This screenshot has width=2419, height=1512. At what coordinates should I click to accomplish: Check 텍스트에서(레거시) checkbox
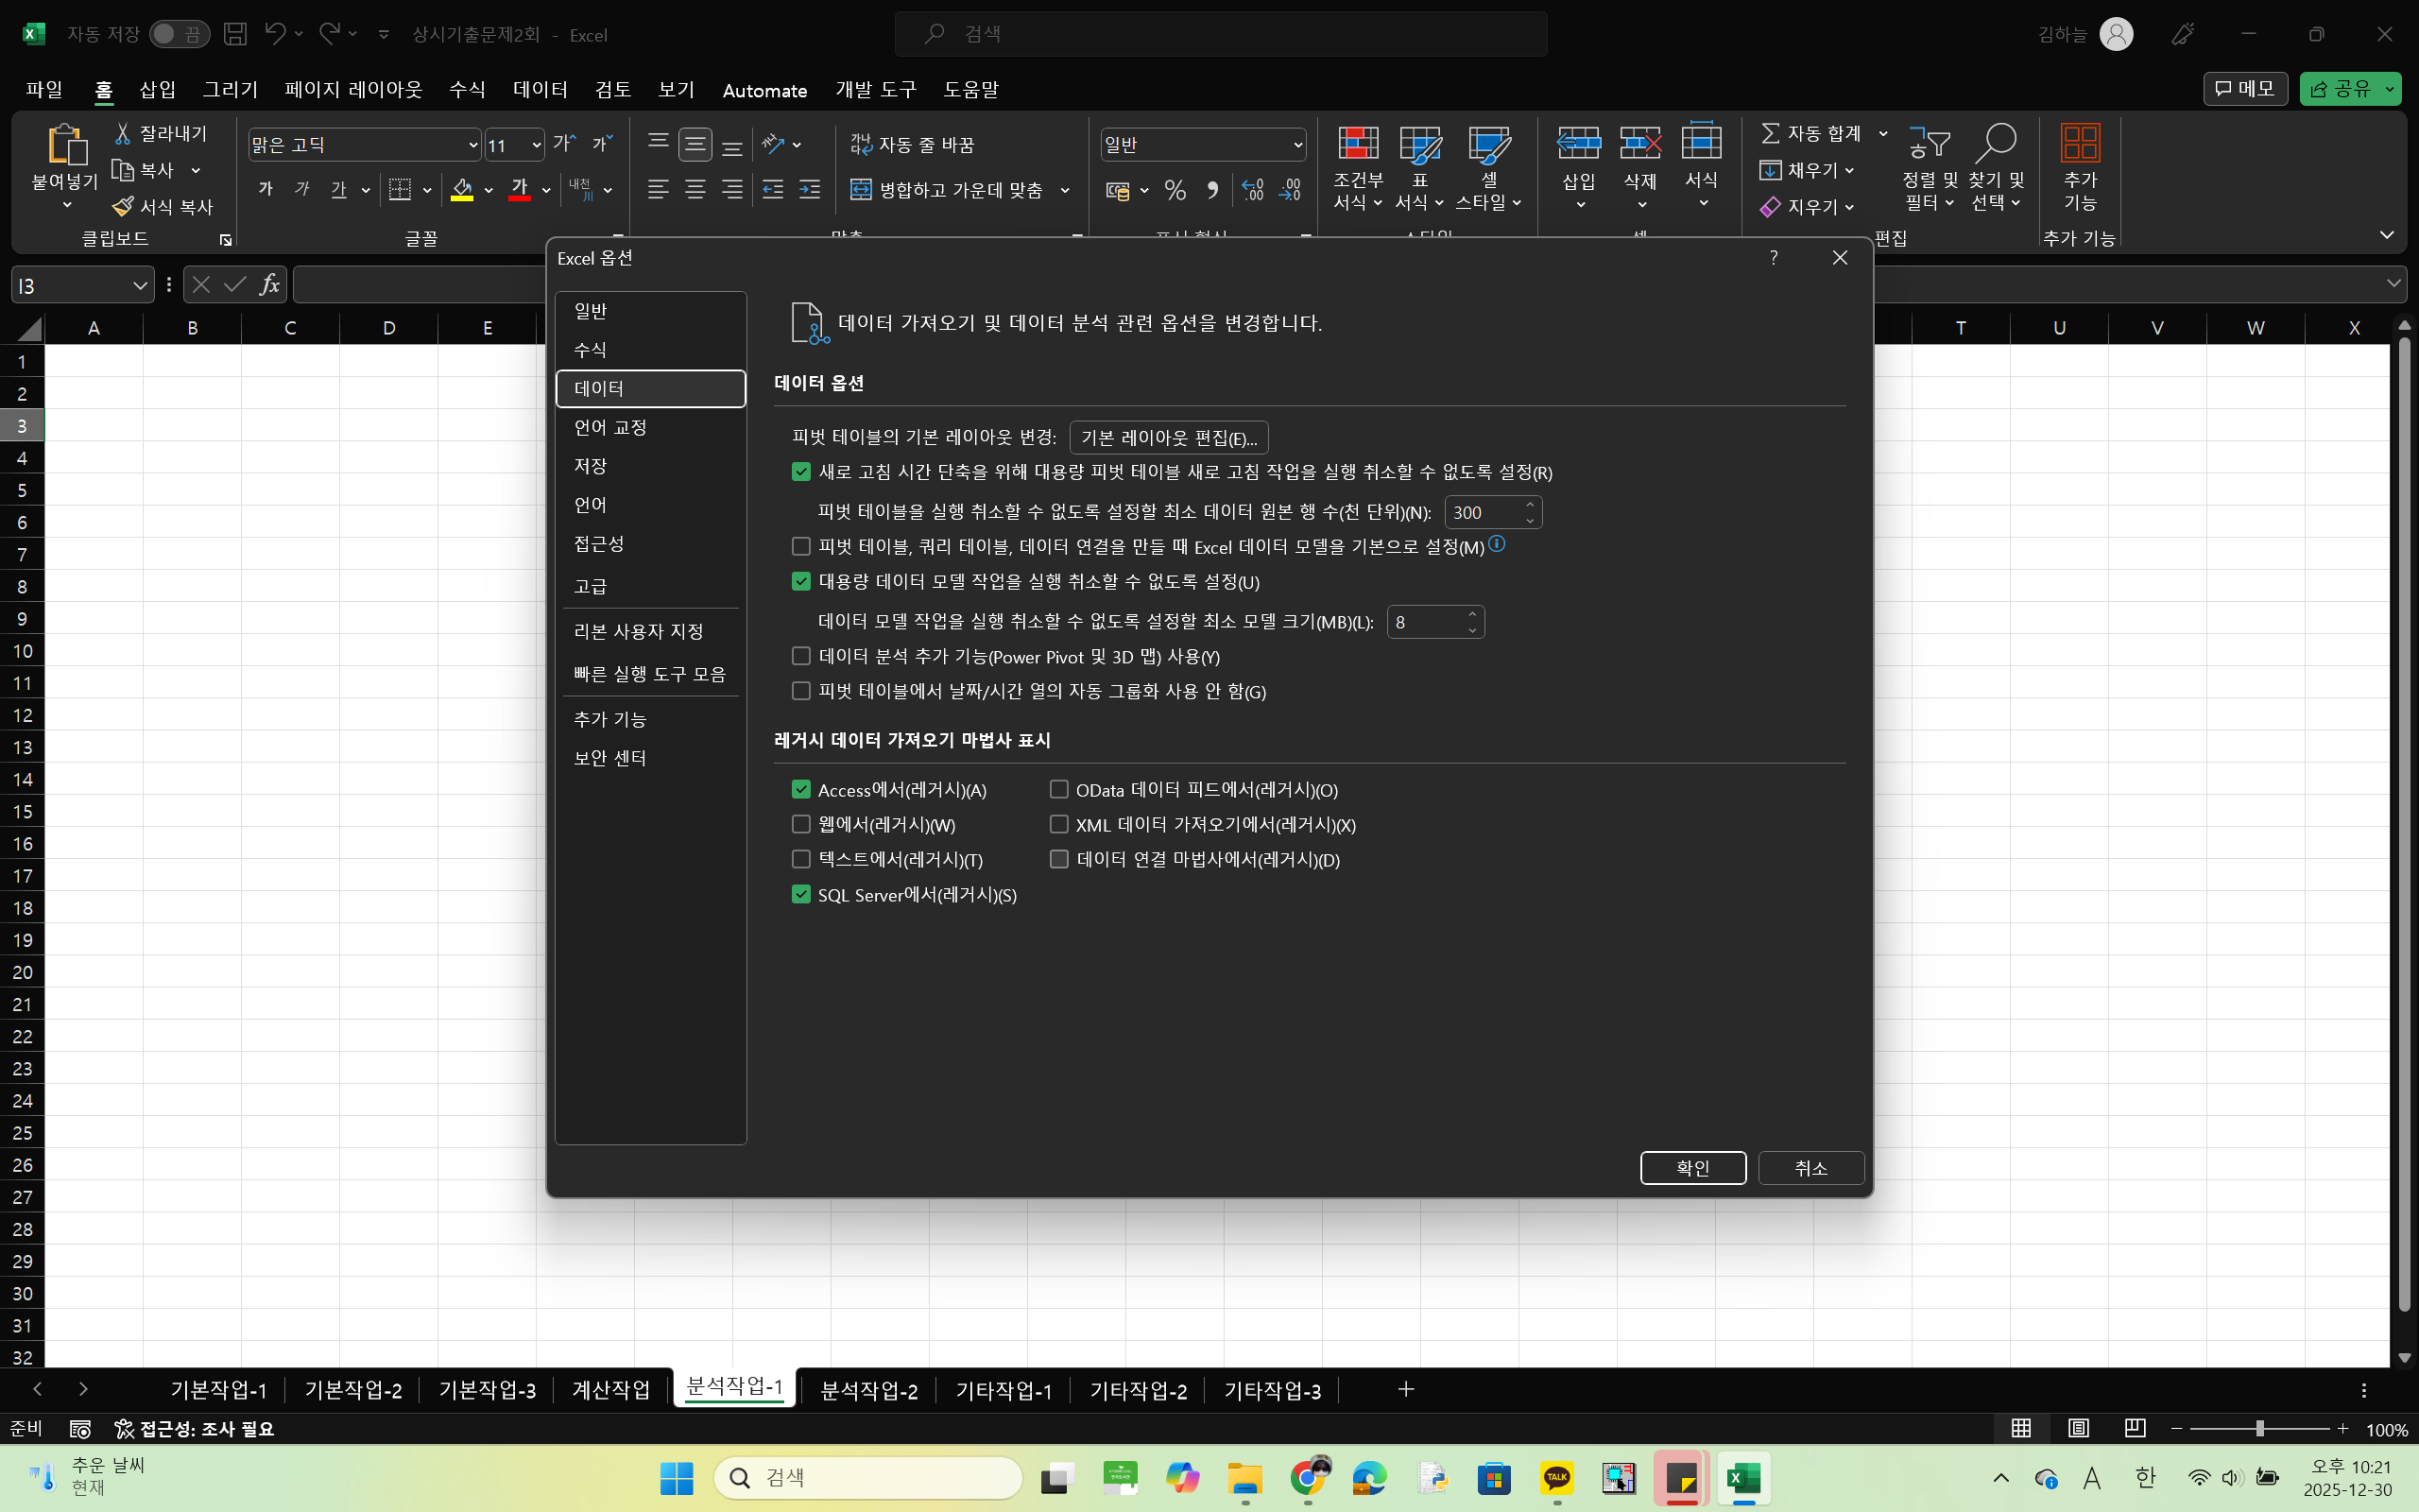click(x=800, y=859)
